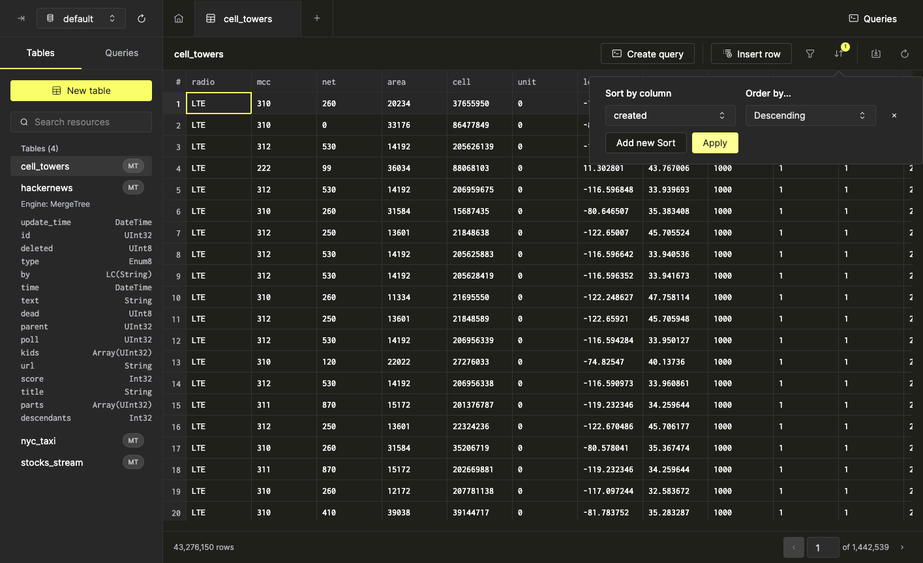Expand the Sort by column dropdown

[670, 115]
